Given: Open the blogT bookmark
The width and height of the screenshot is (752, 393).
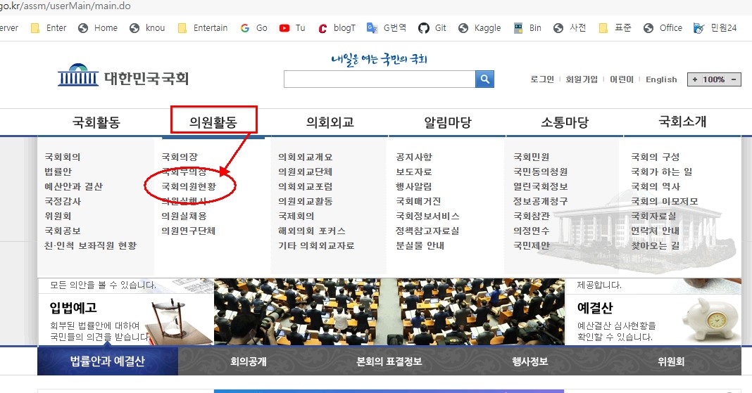Looking at the screenshot, I should (x=337, y=27).
